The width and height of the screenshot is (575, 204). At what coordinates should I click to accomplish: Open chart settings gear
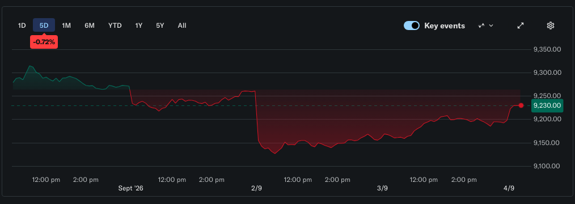(550, 25)
